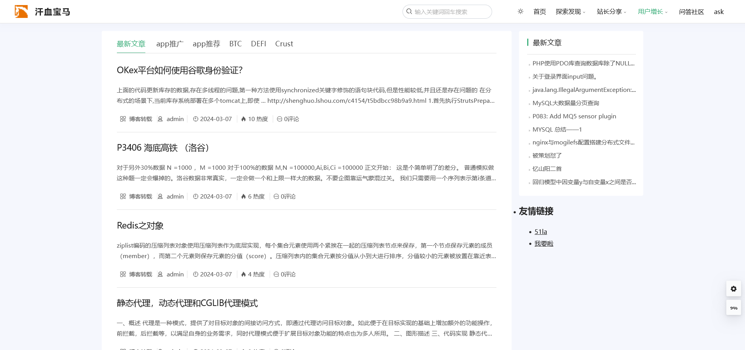
Task: Expand the 用户增长 dropdown menu
Action: [653, 12]
